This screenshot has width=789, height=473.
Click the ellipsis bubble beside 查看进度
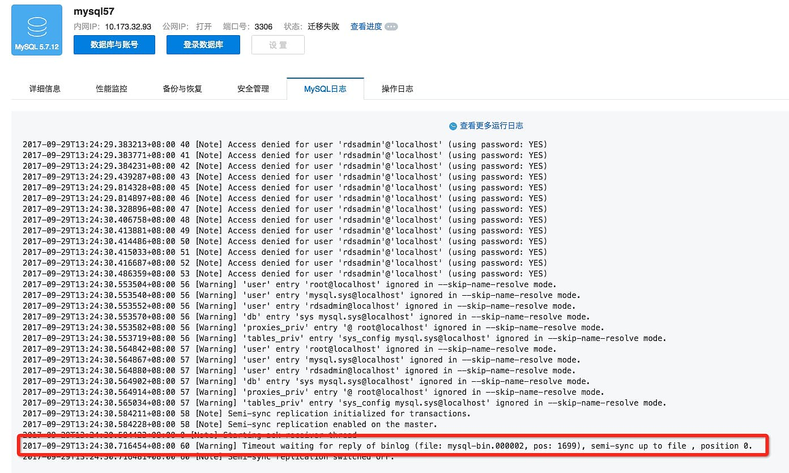pos(391,27)
